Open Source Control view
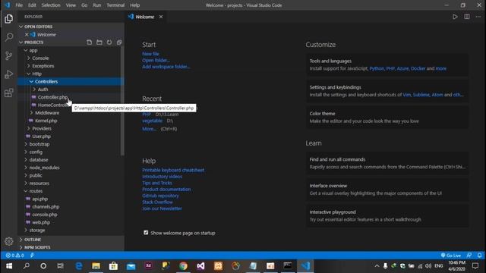The height and width of the screenshot is (273, 486). coord(8,55)
